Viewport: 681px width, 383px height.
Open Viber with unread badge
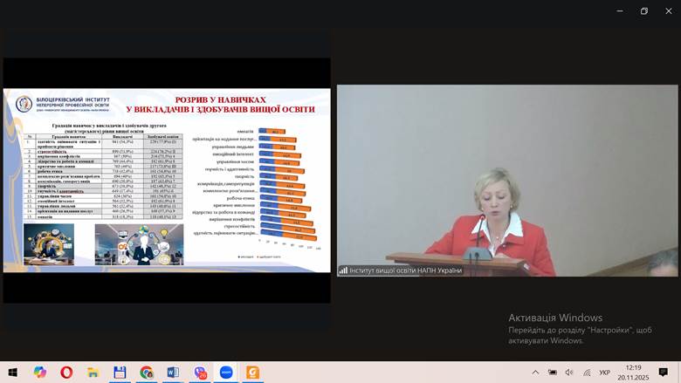(200, 373)
